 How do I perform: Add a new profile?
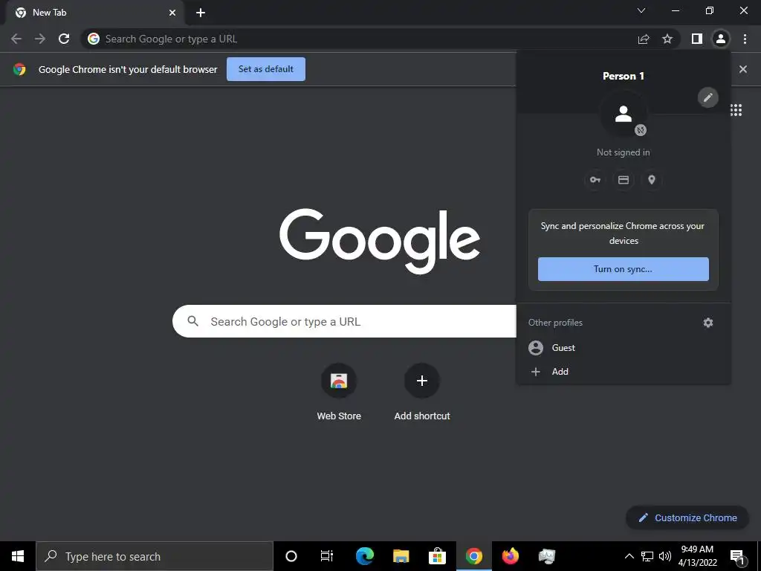tap(624, 372)
